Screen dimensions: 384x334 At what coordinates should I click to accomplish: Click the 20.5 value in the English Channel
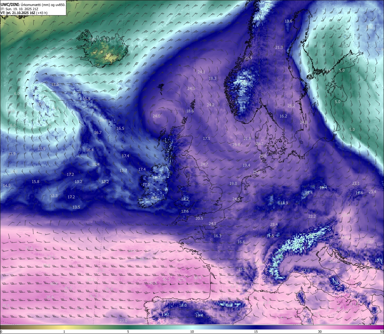point(199,218)
